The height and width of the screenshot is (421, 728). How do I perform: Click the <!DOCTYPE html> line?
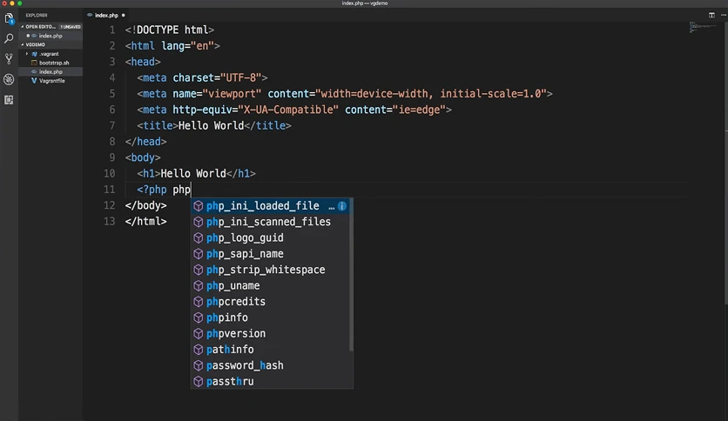point(170,30)
